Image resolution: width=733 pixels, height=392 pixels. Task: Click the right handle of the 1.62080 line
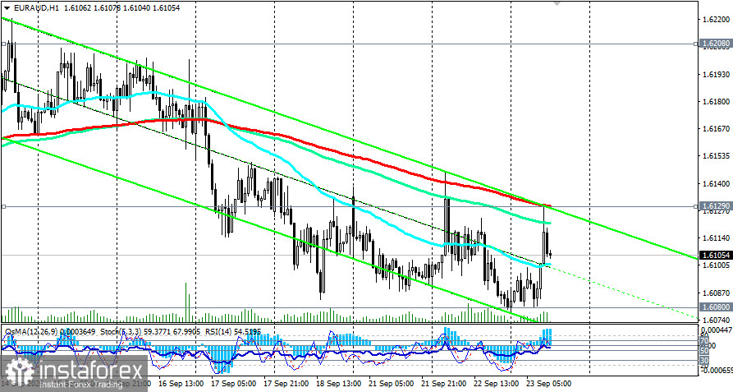[697, 44]
